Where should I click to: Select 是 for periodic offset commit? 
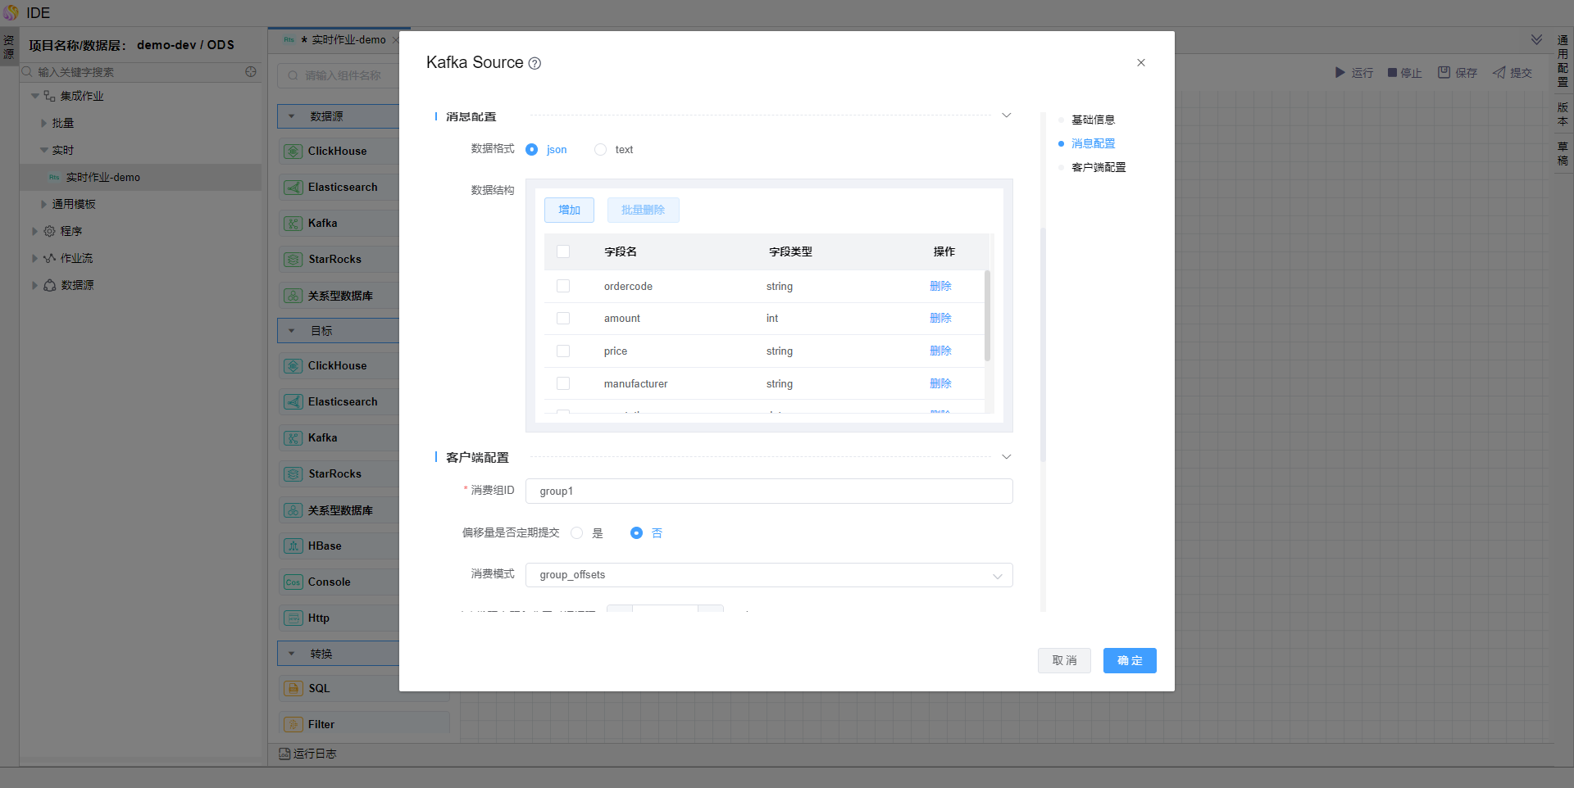(577, 533)
